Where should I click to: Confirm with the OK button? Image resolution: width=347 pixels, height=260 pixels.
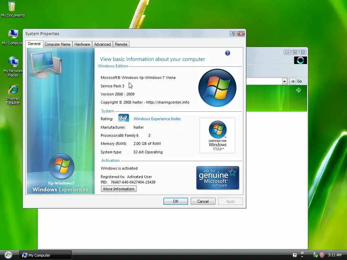tap(176, 201)
